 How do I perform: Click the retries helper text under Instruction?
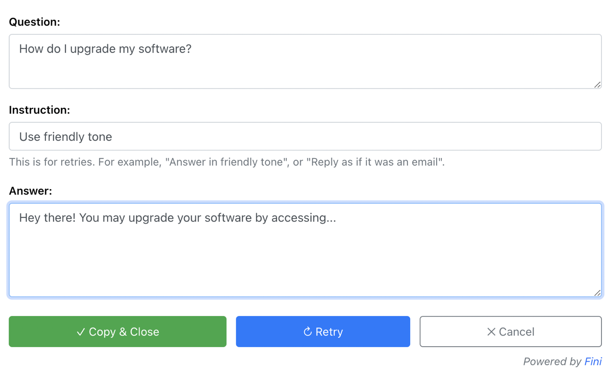click(227, 162)
